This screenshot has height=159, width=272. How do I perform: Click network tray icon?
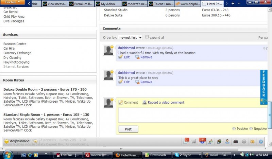pos(247,155)
